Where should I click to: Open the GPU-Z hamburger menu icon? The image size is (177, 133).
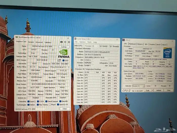[69, 42]
